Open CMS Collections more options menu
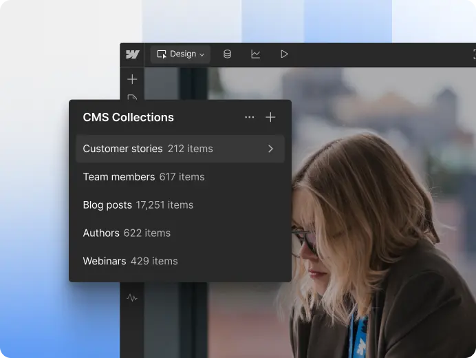Viewport: 476px width, 358px height. tap(250, 117)
